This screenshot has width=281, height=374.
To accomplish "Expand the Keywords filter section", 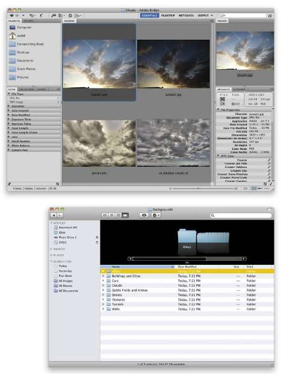I will [x=34, y=106].
